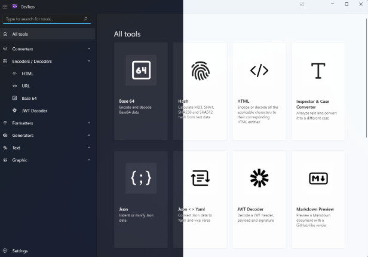Click the vertical scrollbar on the right

point(366,78)
